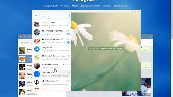Click unread badge 6 on Золотой Феникс - Life
The image size is (173, 97).
68,42
